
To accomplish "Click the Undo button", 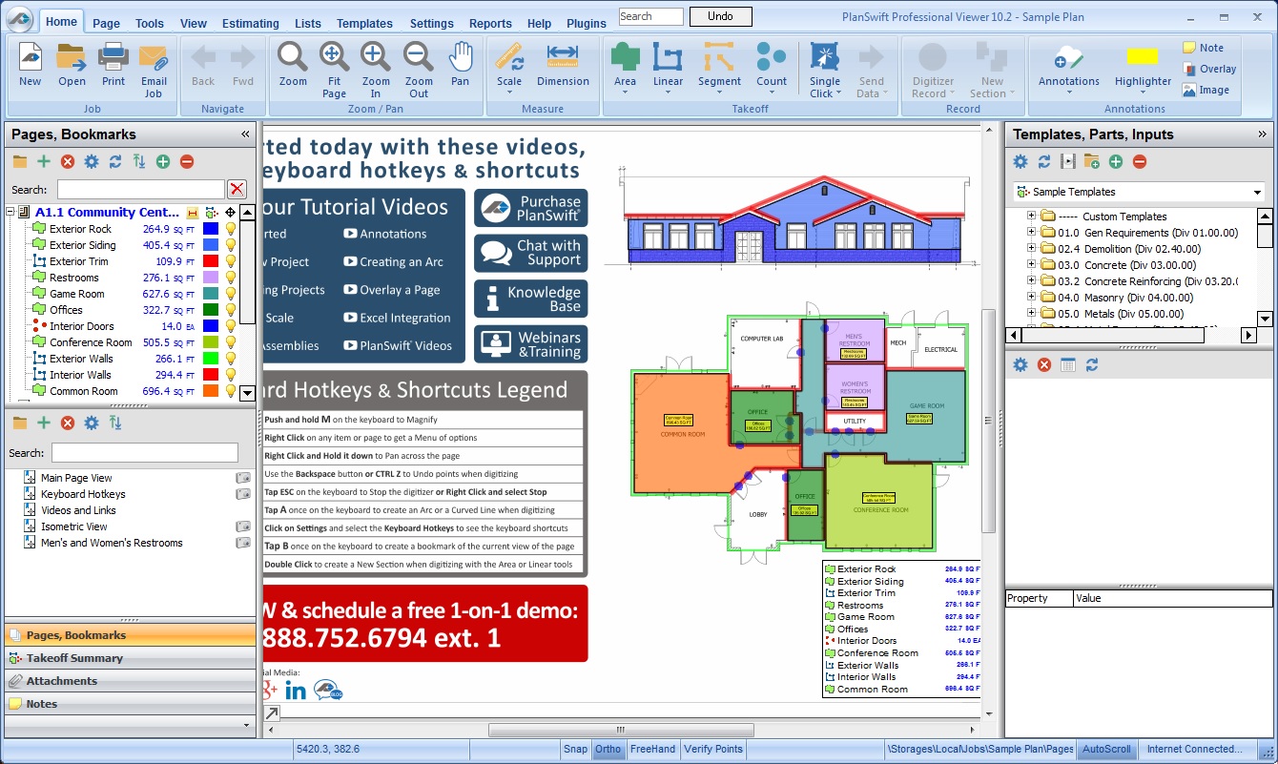I will [x=720, y=16].
